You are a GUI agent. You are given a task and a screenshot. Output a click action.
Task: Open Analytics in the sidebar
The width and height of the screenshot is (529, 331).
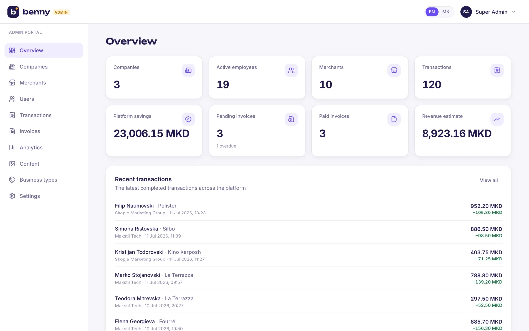pyautogui.click(x=44, y=148)
